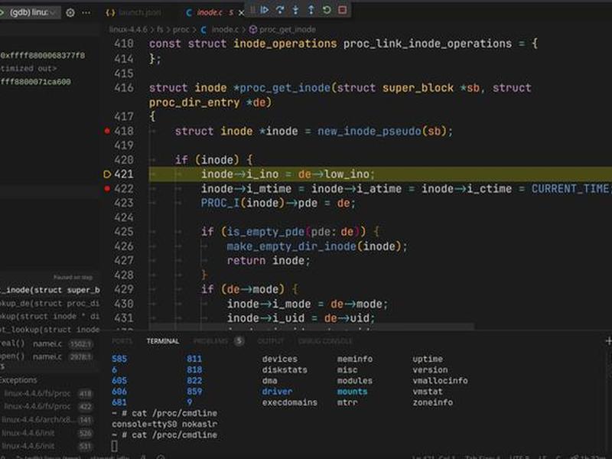Click the Step Into debug button
The image size is (612, 459).
295,10
